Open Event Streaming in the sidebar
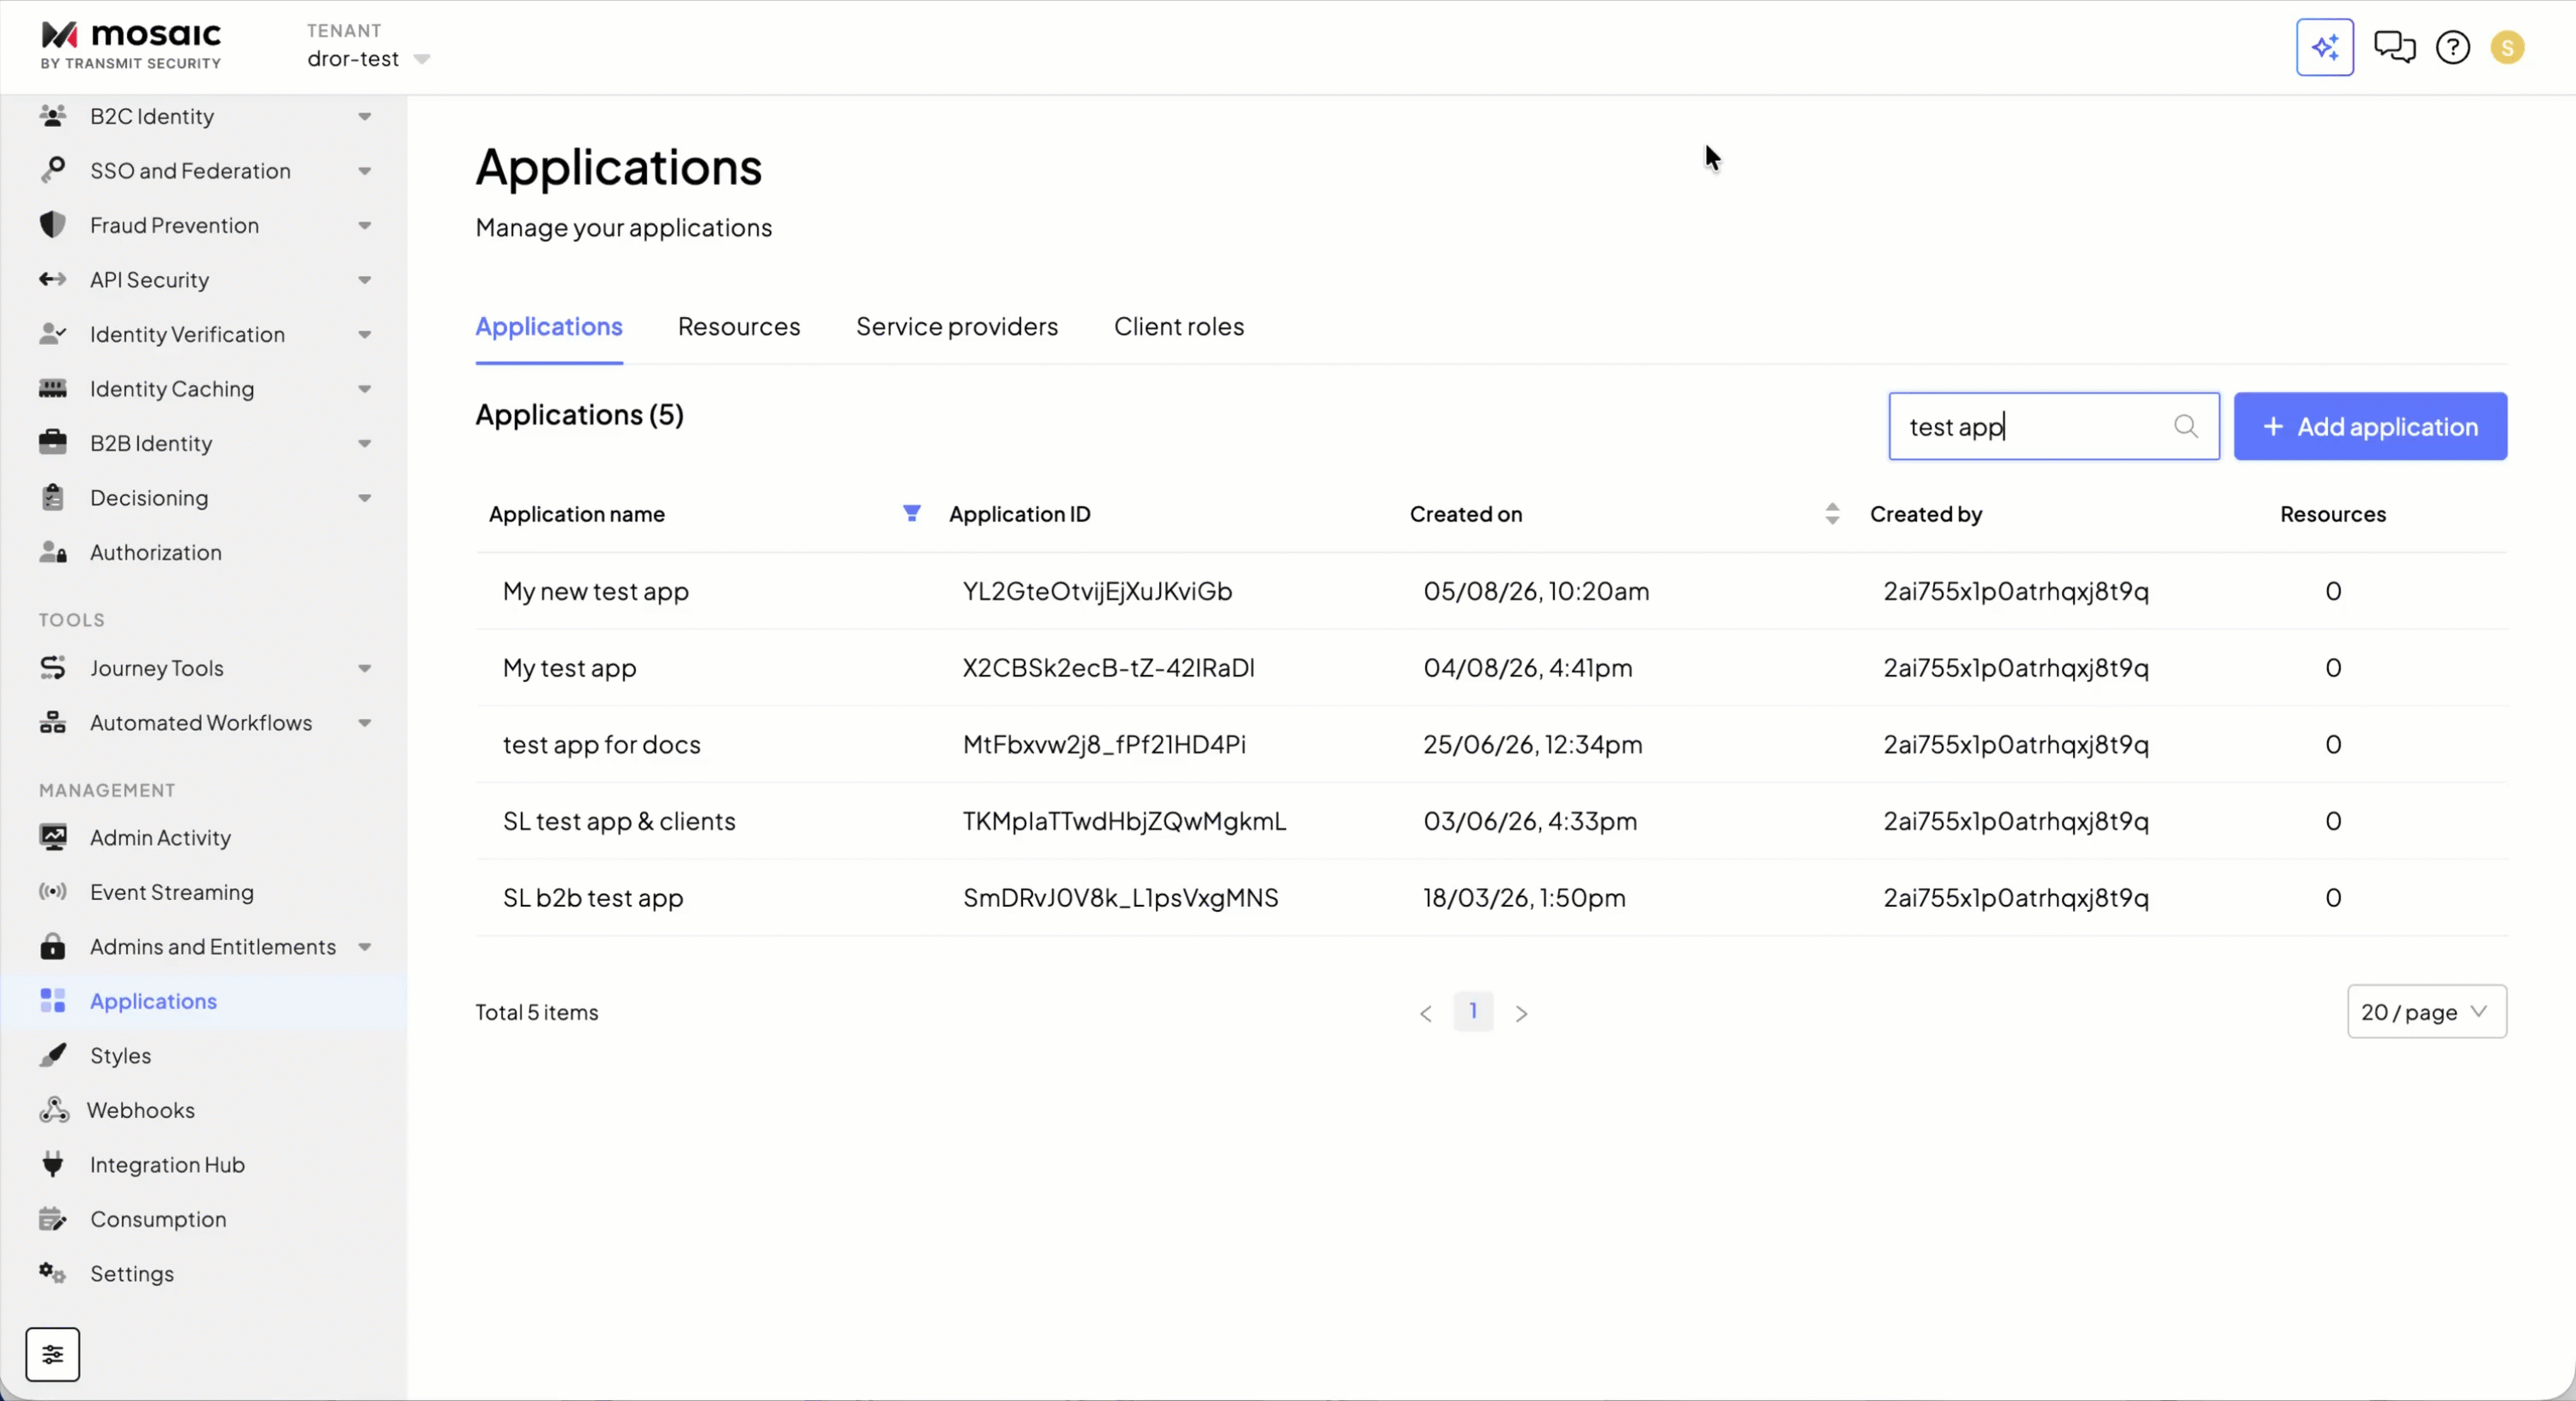Screen dimensions: 2576x1401 click(203, 891)
